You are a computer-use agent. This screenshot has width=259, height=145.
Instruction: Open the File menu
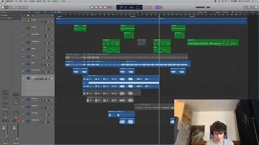(16, 1)
